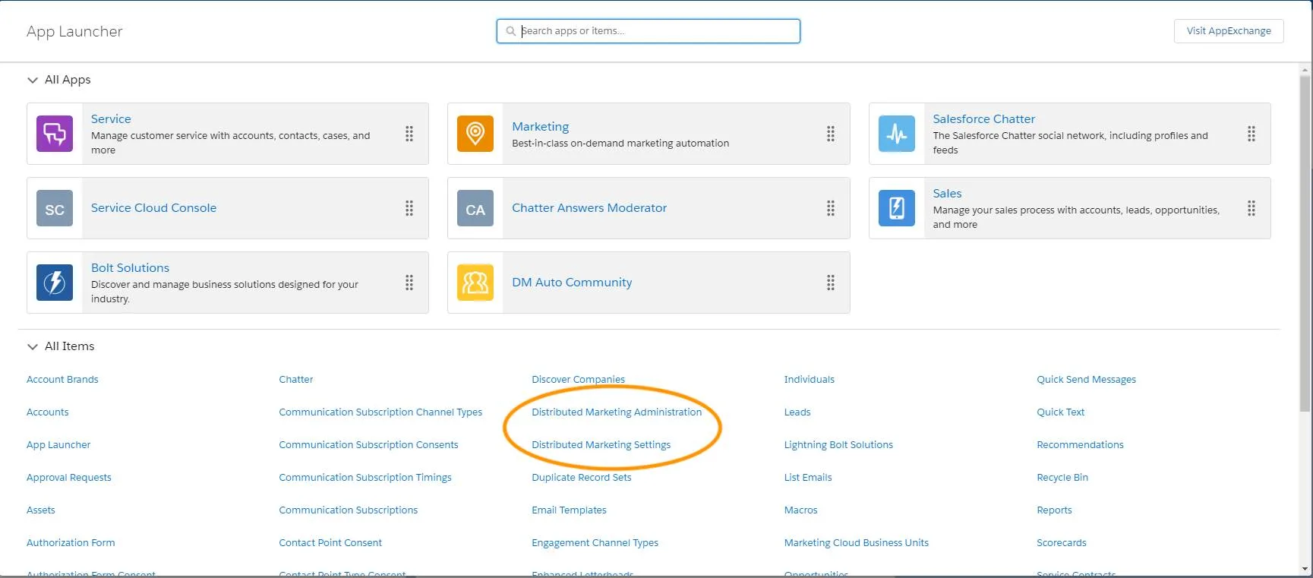
Task: Open the Bolt Solutions app icon
Action: (55, 283)
